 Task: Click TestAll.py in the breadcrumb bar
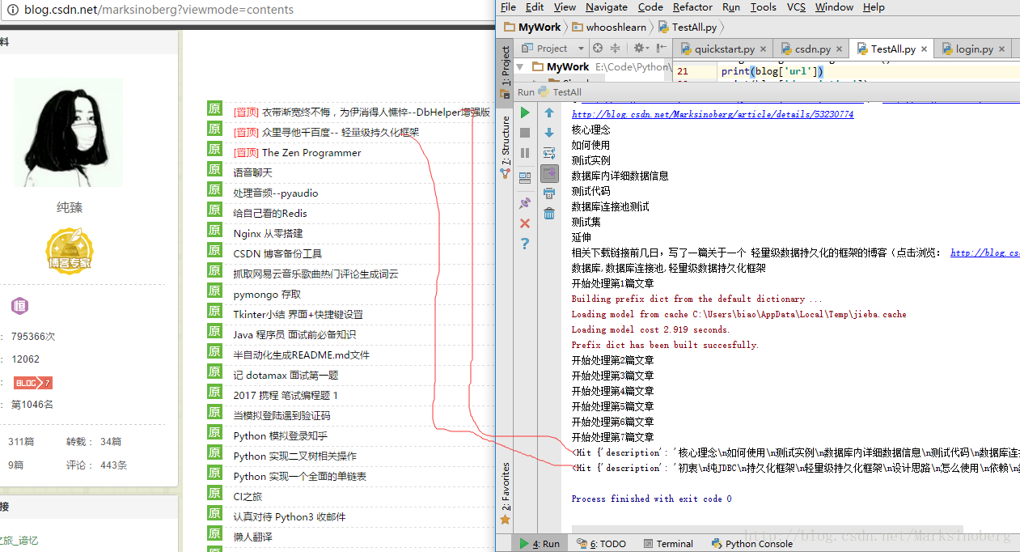click(x=688, y=27)
